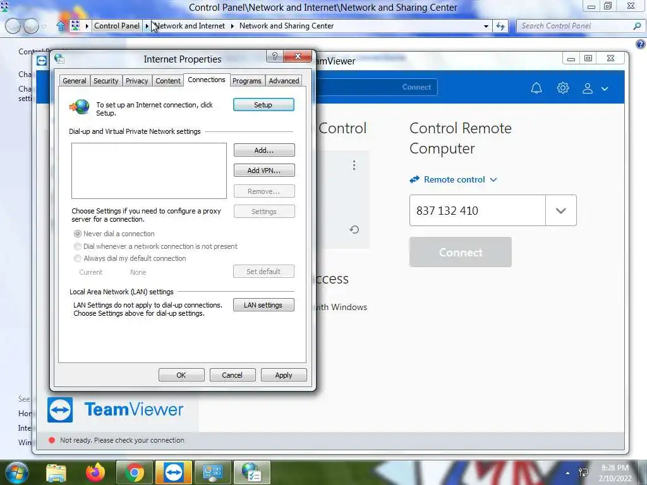Click the Control Panel root icon in address bar
Viewport: 647px width, 485px height.
(75, 25)
